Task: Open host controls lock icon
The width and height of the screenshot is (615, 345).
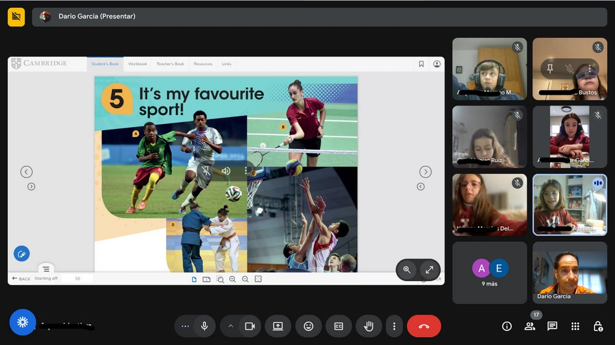Action: click(598, 326)
